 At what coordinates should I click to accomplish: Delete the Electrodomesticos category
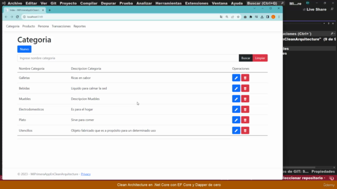tap(245, 109)
